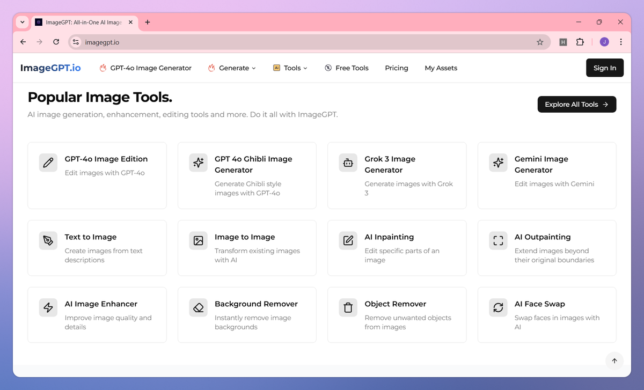Click the Sign In button

pyautogui.click(x=605, y=68)
